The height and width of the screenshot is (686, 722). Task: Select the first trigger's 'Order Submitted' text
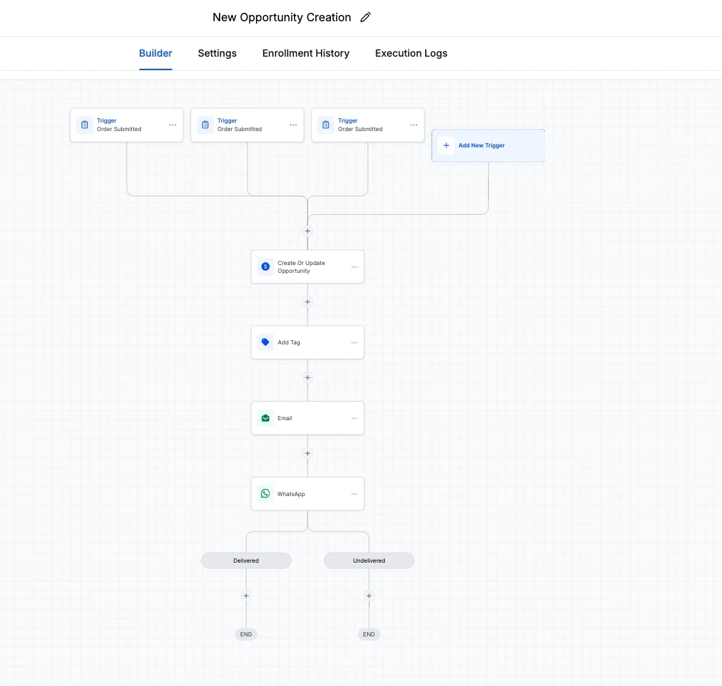[x=119, y=130]
